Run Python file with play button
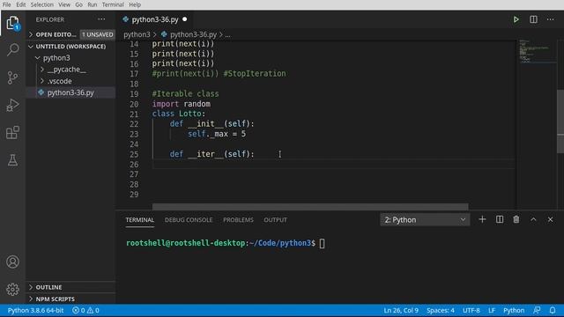The image size is (564, 317). (516, 19)
